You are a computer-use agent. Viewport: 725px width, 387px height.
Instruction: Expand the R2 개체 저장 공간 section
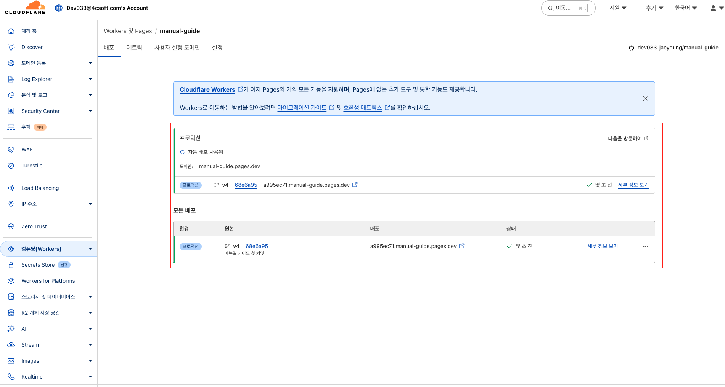[90, 313]
